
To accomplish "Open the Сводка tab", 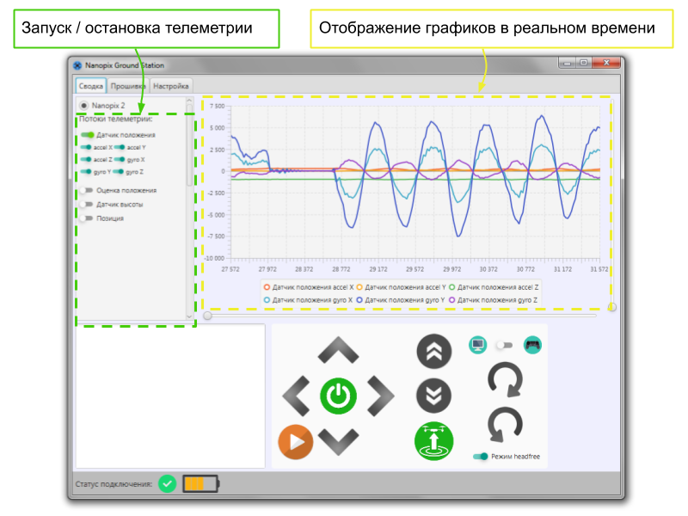I will (x=91, y=86).
